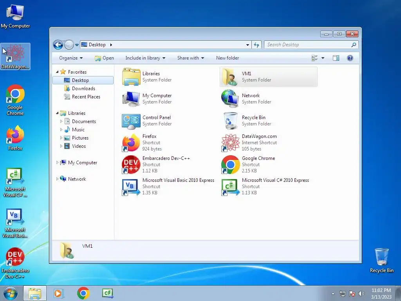Expand Network in navigation pane
This screenshot has width=401, height=301.
coord(57,179)
